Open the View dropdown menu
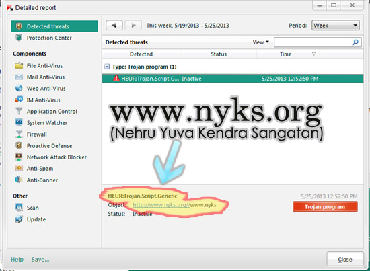370x271 pixels. pyautogui.click(x=261, y=42)
